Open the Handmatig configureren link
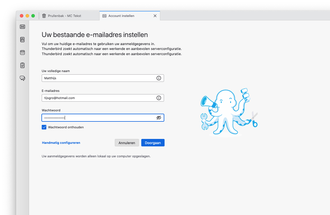The height and width of the screenshot is (215, 330). pos(61,143)
